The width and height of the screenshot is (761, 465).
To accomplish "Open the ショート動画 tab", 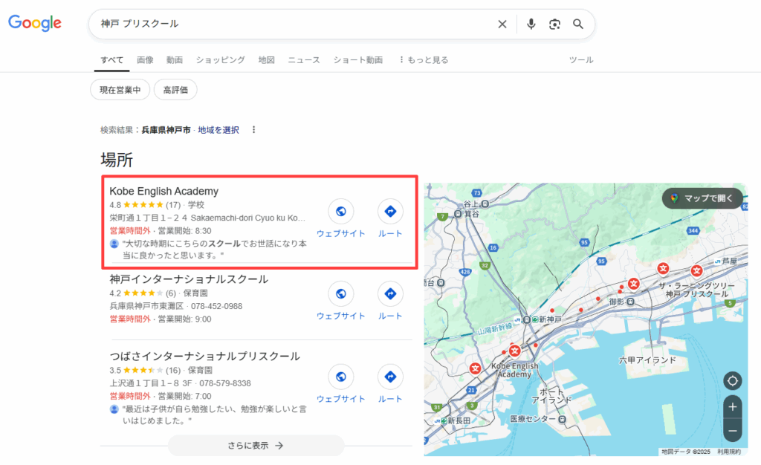I will pyautogui.click(x=358, y=60).
